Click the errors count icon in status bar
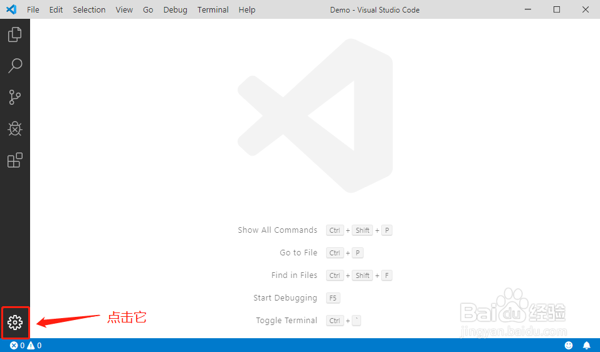Image resolution: width=600 pixels, height=352 pixels. pos(14,346)
